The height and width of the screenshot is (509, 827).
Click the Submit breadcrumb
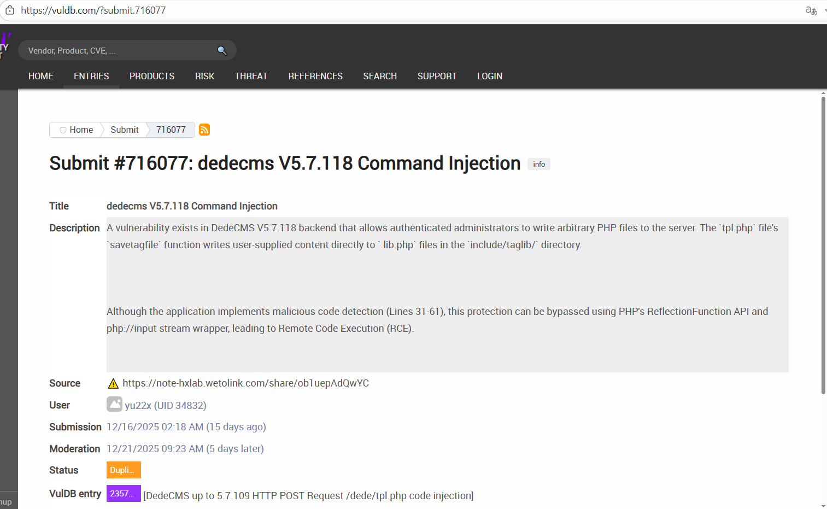(125, 130)
